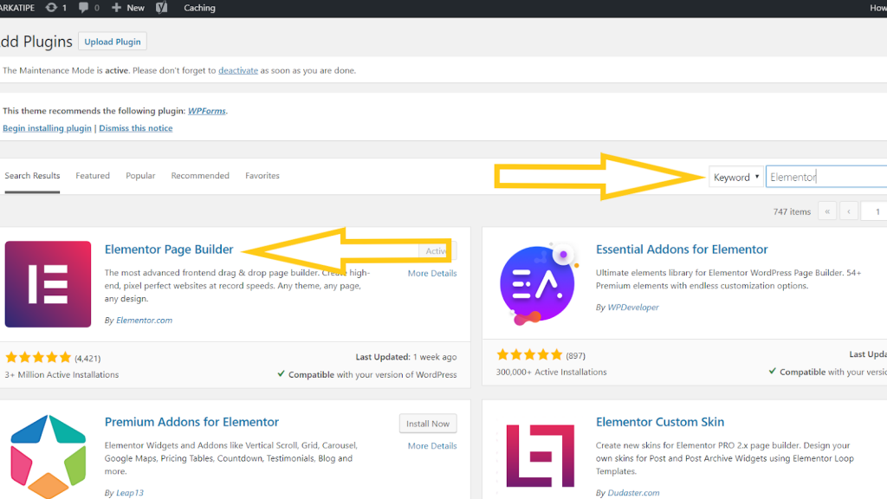Open Caching menu in admin bar
Viewport: 887px width, 499px height.
[199, 8]
